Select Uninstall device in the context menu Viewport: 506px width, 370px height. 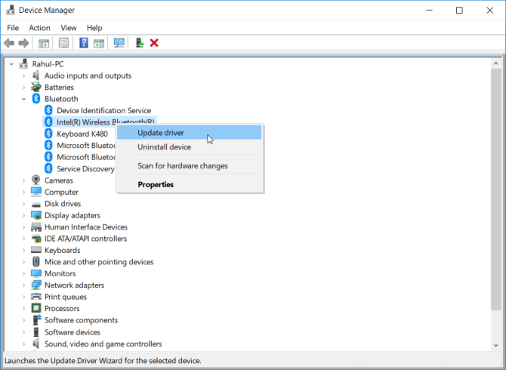(x=164, y=147)
